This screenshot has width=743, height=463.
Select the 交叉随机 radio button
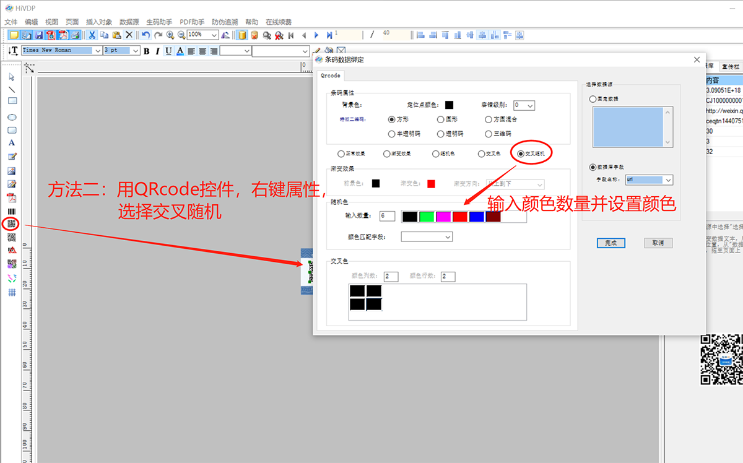coord(521,154)
